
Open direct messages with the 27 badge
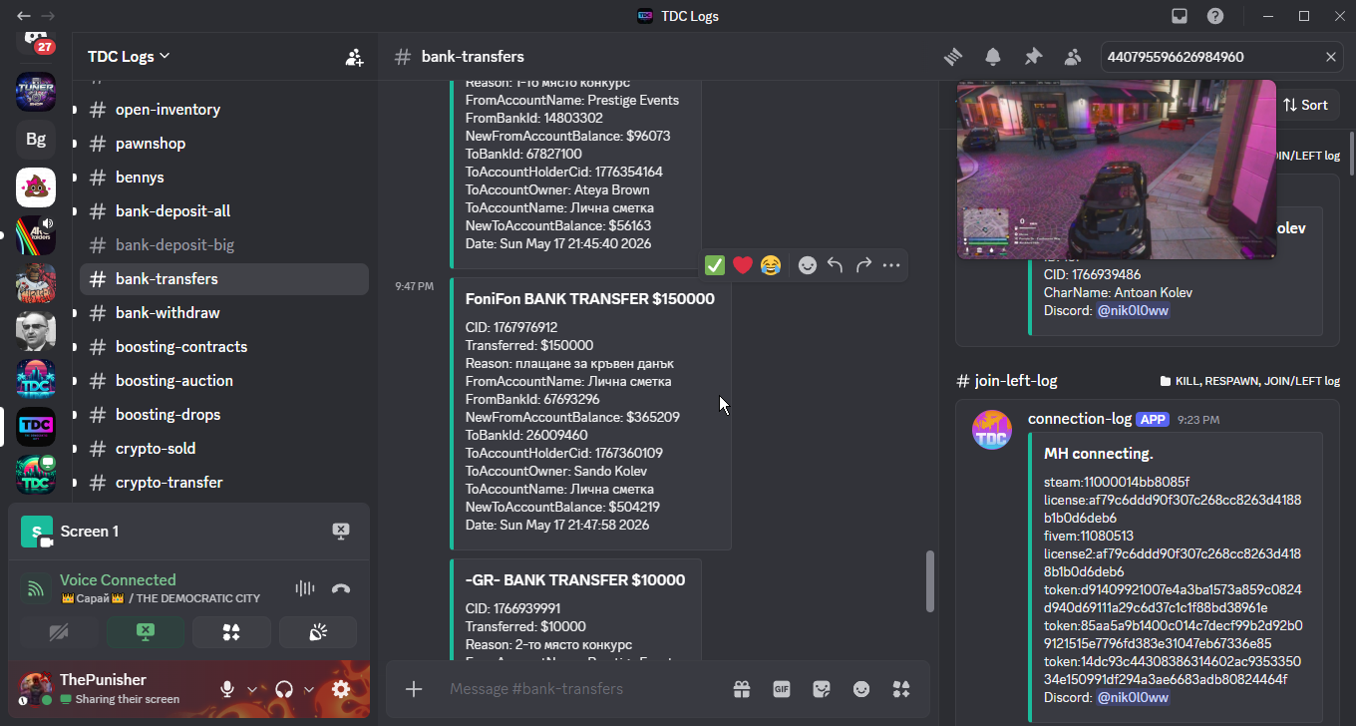(x=36, y=42)
